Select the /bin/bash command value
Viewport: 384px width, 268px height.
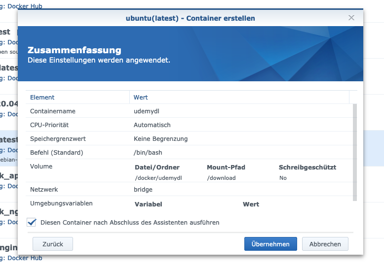148,153
